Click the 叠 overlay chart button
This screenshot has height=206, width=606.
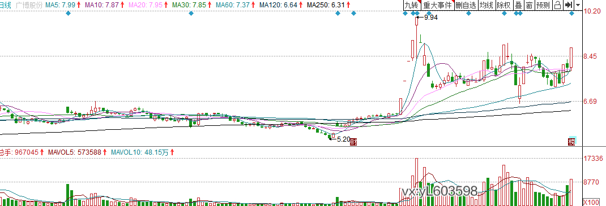[x=519, y=5]
